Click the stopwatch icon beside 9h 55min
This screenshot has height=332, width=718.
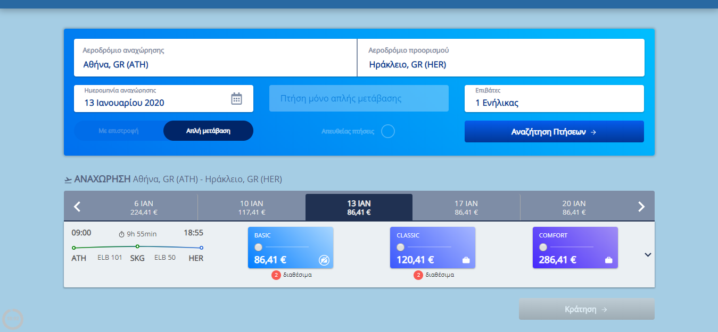pyautogui.click(x=121, y=234)
